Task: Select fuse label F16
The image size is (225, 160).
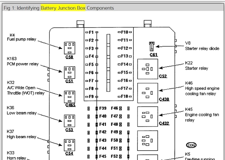Action: click(x=125, y=81)
